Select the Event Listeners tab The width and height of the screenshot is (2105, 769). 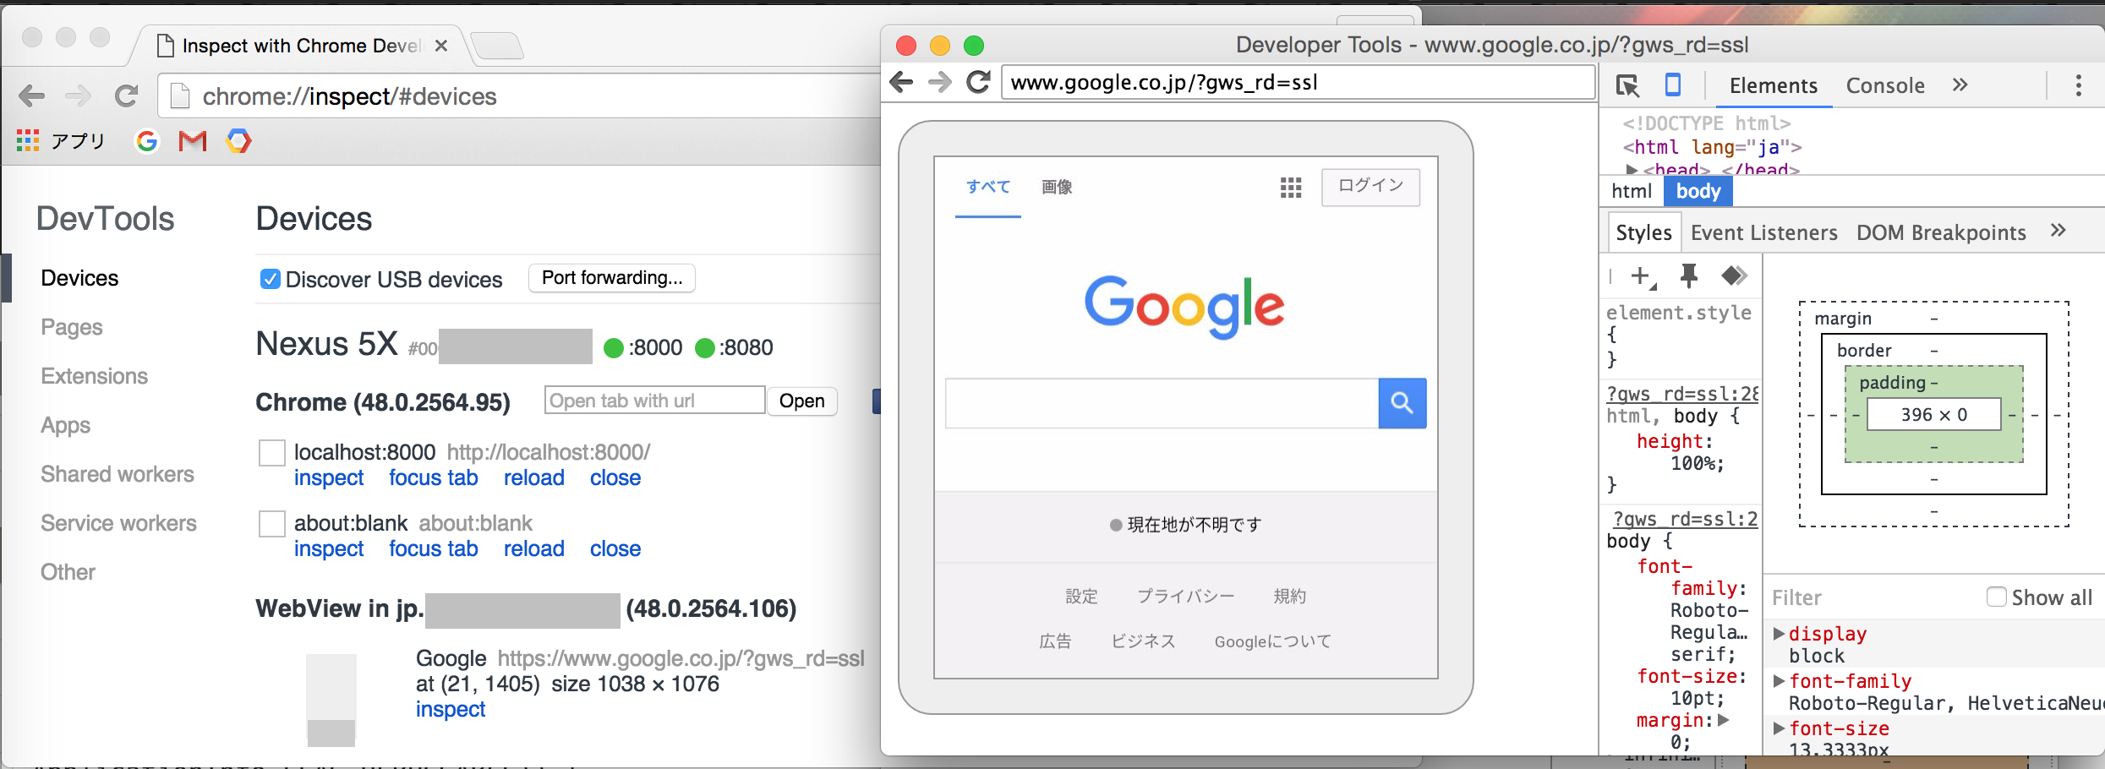(1763, 232)
